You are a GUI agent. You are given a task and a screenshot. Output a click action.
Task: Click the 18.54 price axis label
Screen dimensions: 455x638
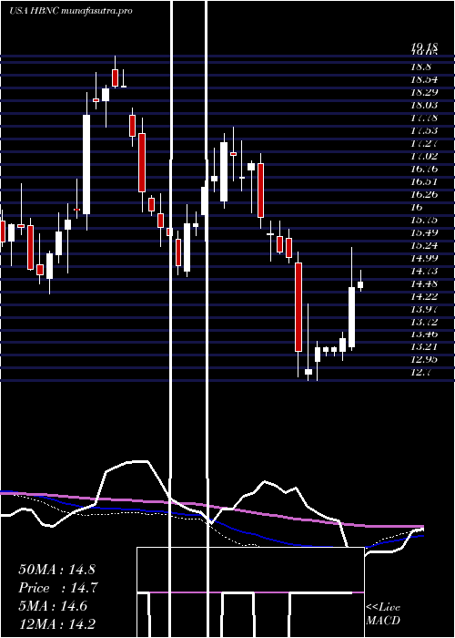tap(424, 79)
